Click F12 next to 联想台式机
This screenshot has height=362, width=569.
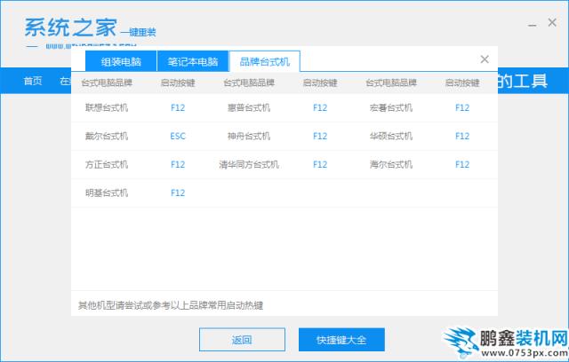click(x=178, y=107)
